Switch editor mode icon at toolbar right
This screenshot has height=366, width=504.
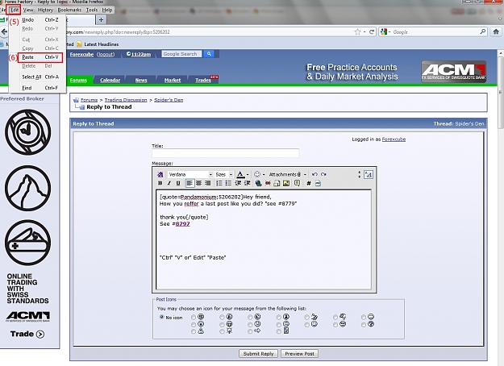369,174
